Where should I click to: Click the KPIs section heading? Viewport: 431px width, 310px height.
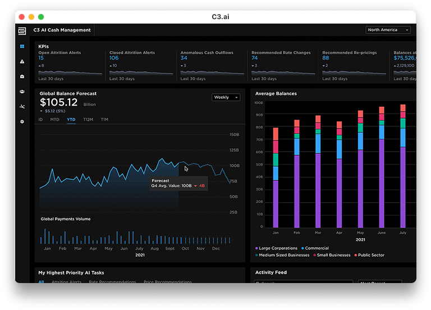(x=43, y=47)
